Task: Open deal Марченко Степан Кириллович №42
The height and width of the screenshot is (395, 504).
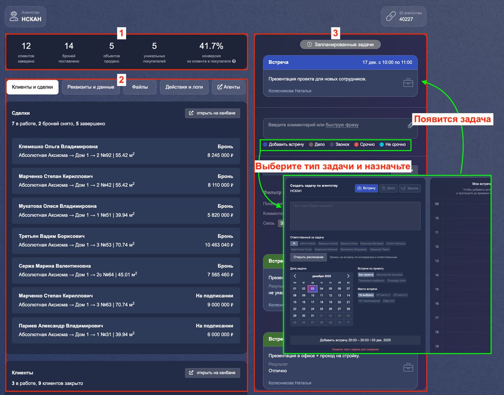Action: [126, 181]
